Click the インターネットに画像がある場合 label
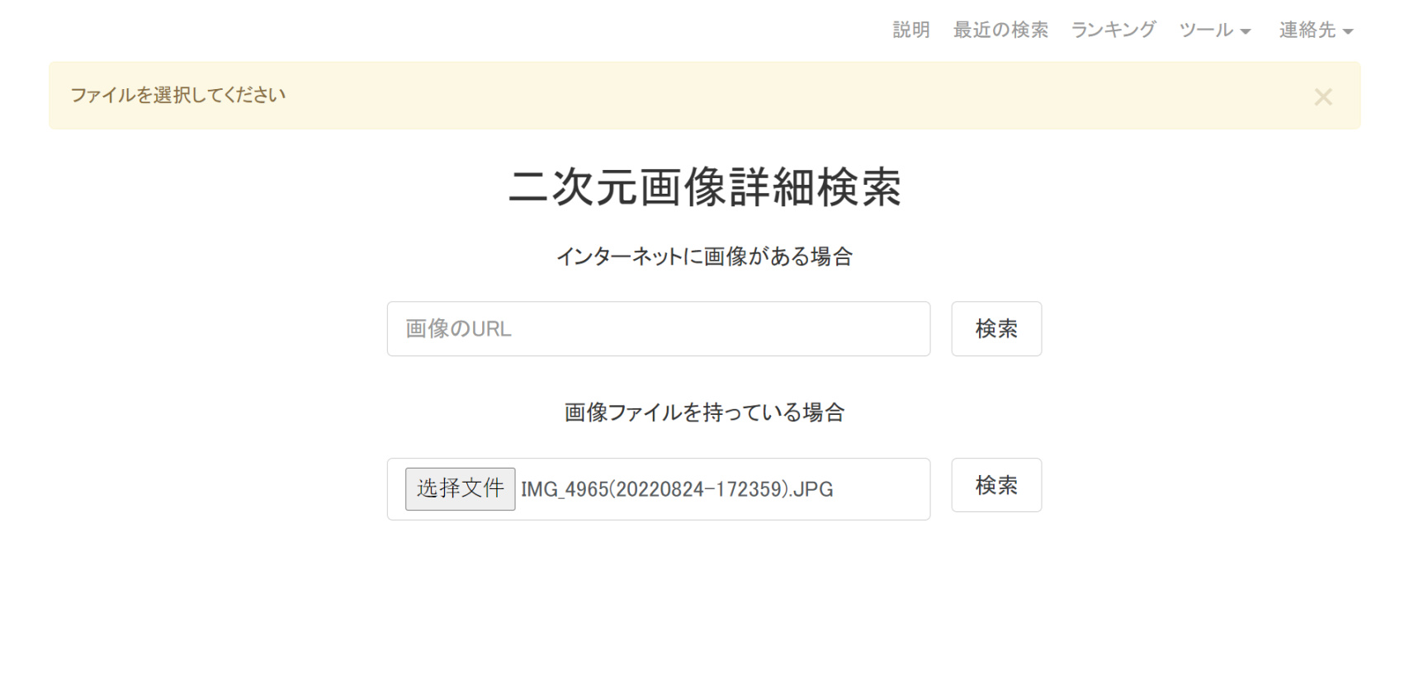 (704, 257)
